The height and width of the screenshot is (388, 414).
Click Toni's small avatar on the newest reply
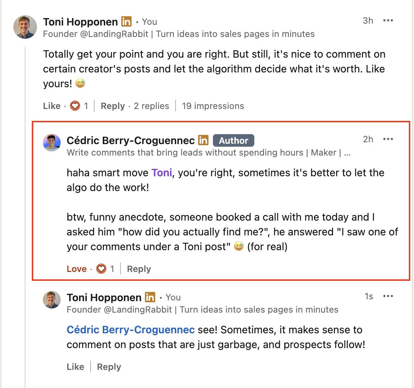coord(52,300)
